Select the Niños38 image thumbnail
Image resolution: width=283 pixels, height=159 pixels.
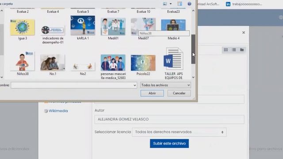23,61
